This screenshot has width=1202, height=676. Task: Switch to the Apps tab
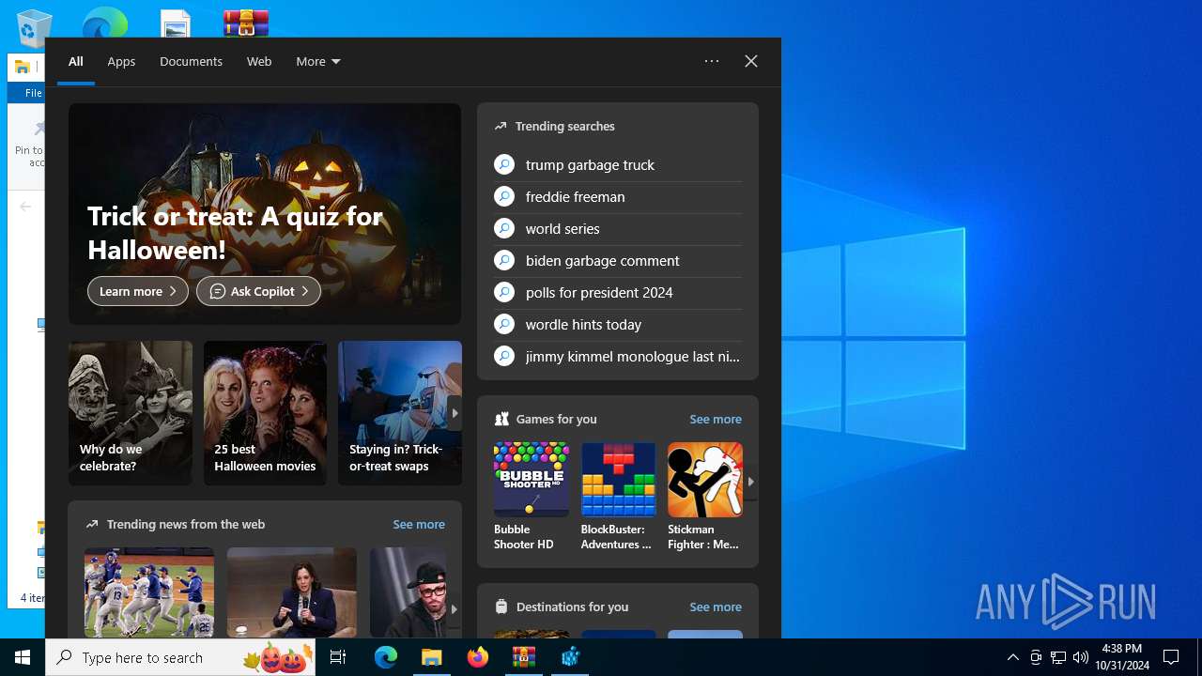(x=121, y=61)
